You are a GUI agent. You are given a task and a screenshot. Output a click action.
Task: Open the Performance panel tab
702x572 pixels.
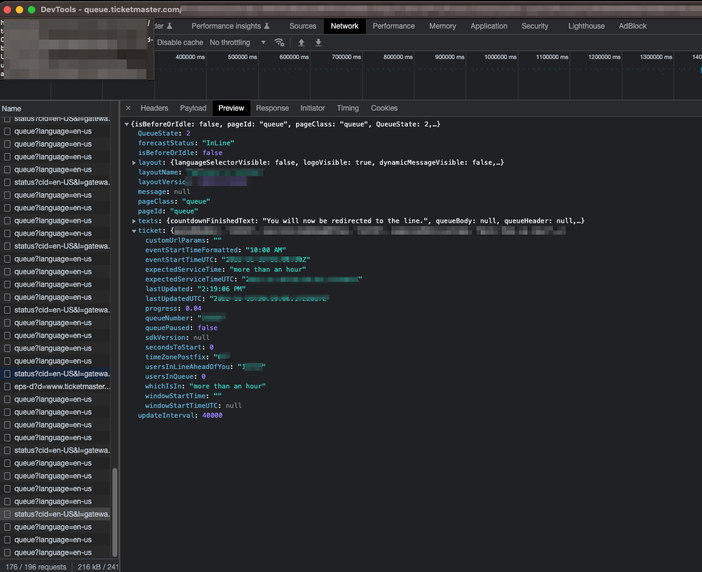pos(393,26)
